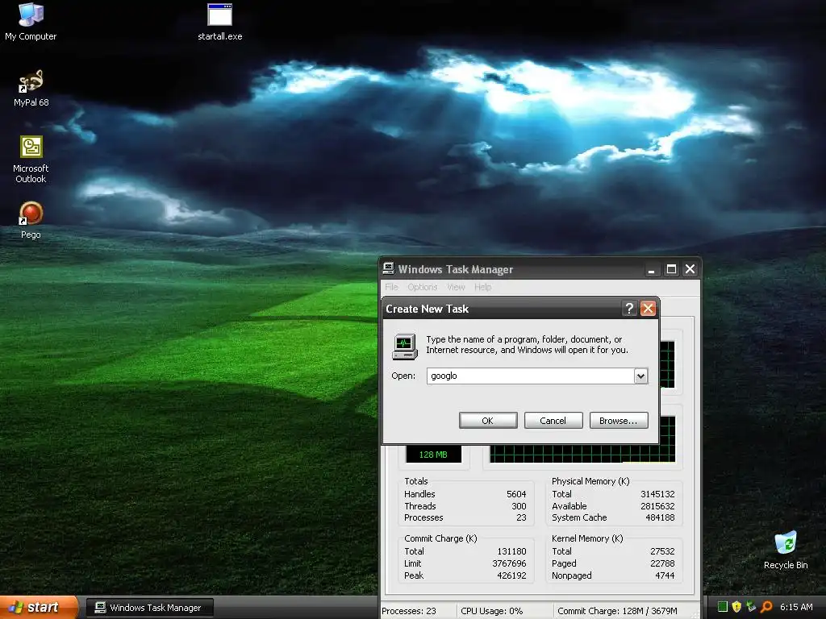
Task: Close the Create New Task dialog
Action: [648, 309]
